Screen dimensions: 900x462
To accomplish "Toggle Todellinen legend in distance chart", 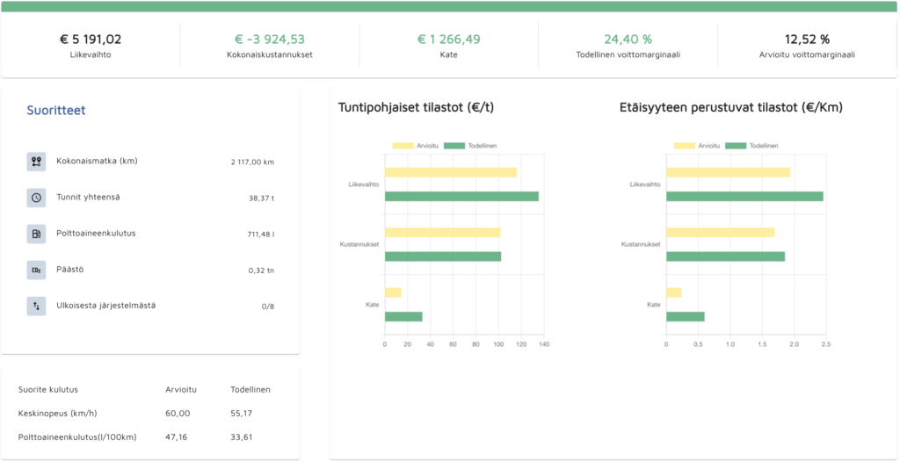I will click(x=752, y=146).
